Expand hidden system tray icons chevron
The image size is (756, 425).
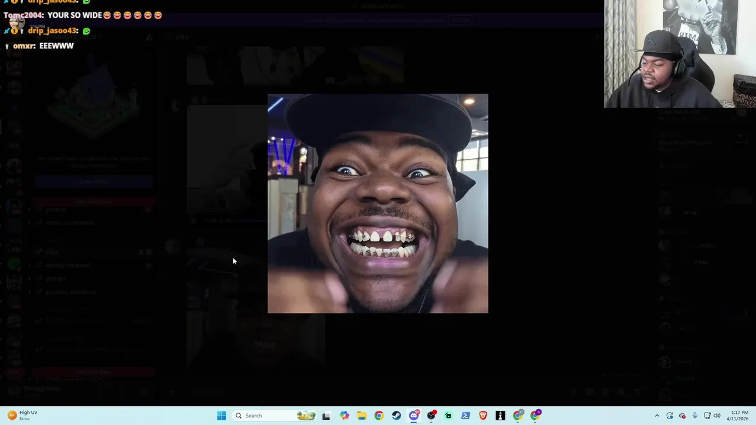point(657,416)
